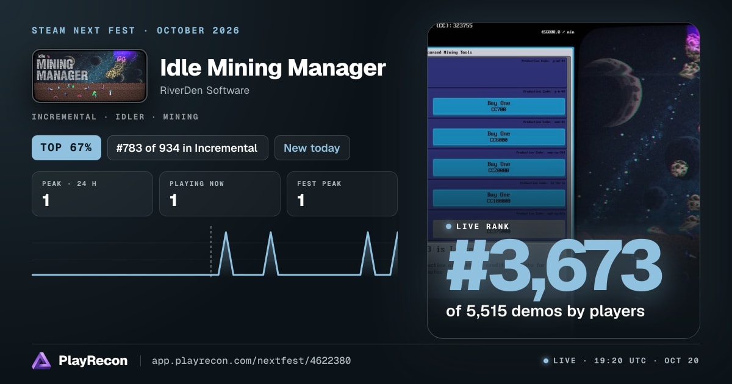Select the Fest Peak stat card
Image resolution: width=732 pixels, height=384 pixels.
coord(342,194)
